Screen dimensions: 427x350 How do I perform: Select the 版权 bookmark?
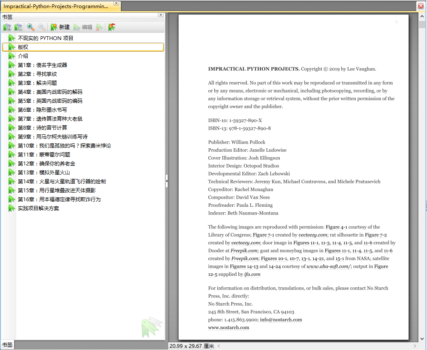pos(83,47)
